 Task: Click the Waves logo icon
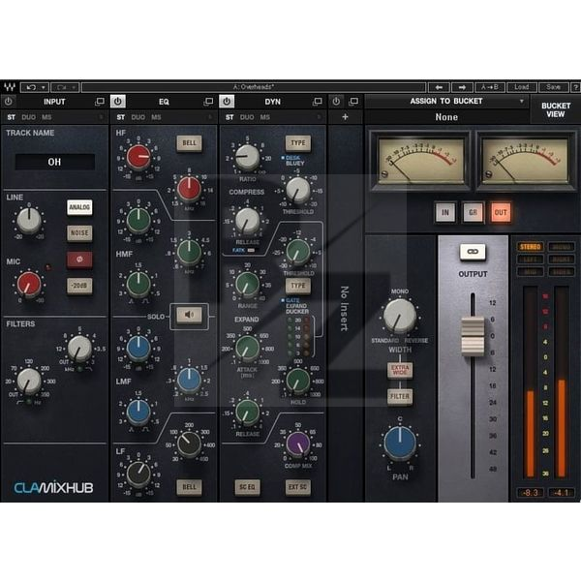10,87
